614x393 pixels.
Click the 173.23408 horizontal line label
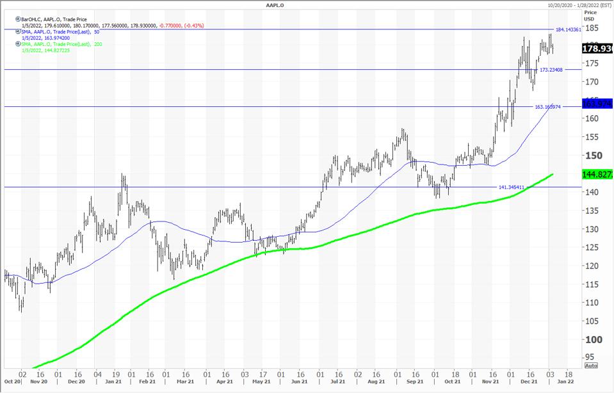(551, 69)
